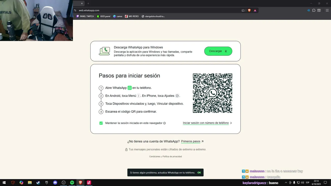The width and height of the screenshot is (331, 186).
Task: Open Steam from the taskbar
Action: point(38,183)
